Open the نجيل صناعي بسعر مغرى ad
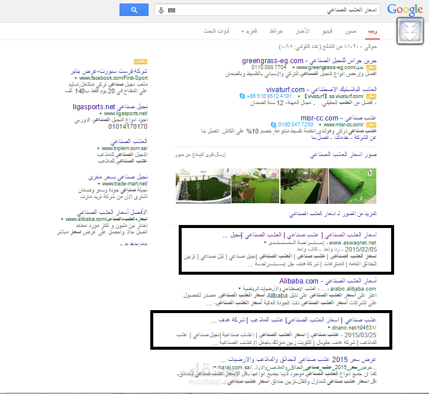 pos(118,177)
